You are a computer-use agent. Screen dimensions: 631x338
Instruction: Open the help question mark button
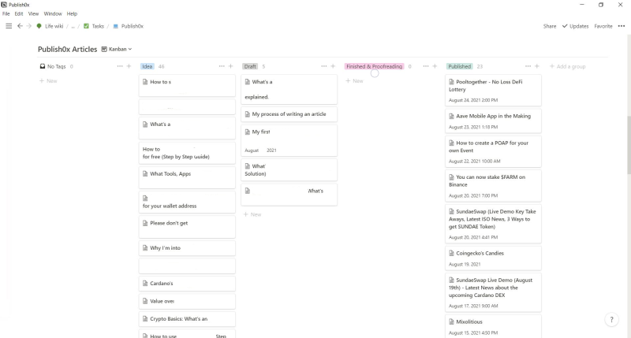pyautogui.click(x=612, y=320)
